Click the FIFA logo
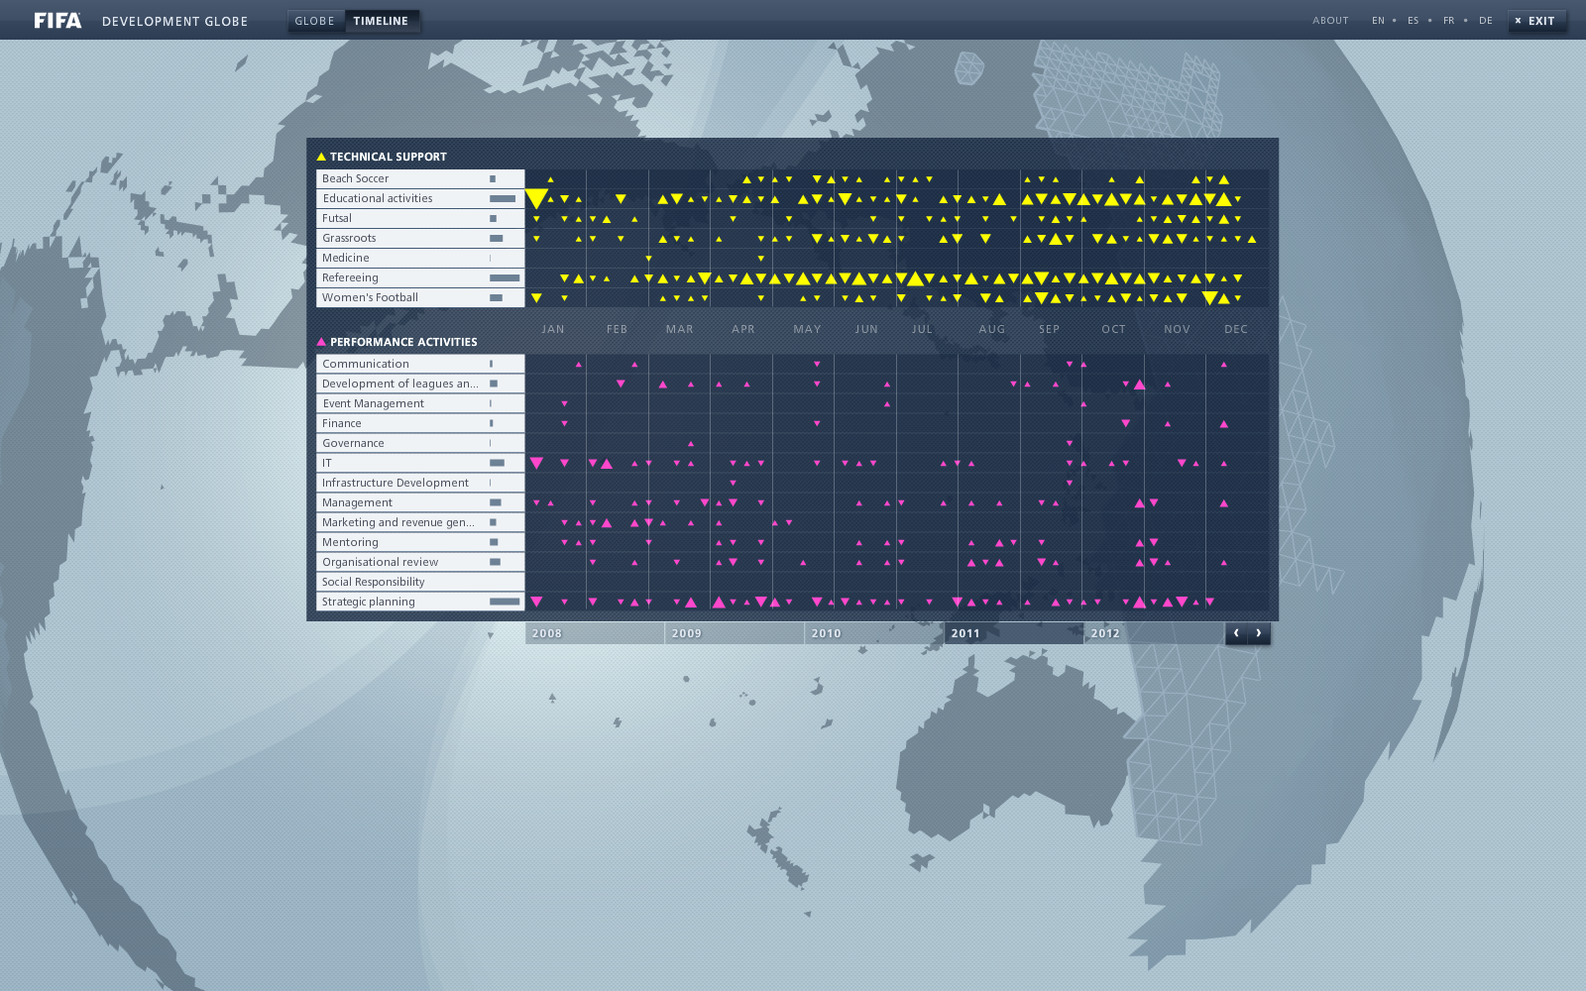The image size is (1586, 991). [57, 21]
